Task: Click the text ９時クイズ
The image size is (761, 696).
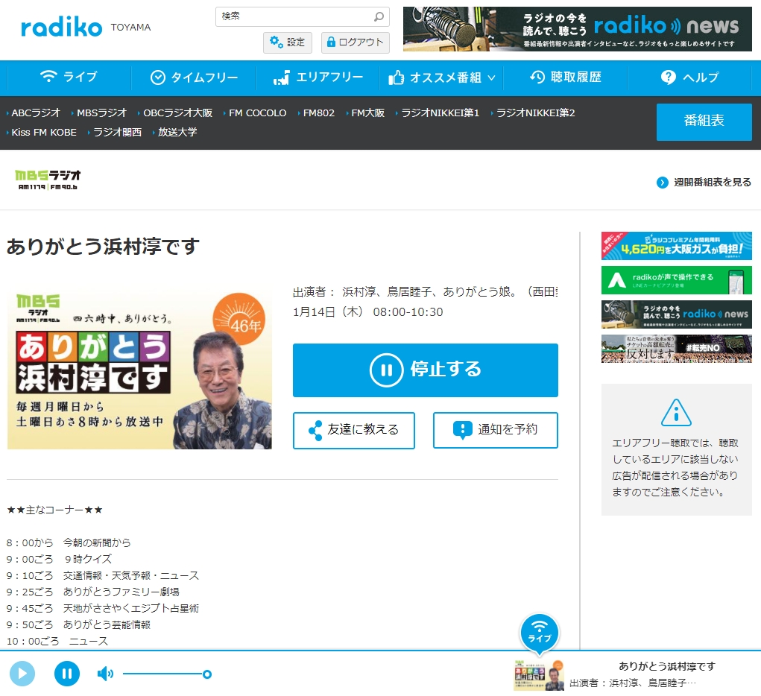Action: [x=87, y=559]
